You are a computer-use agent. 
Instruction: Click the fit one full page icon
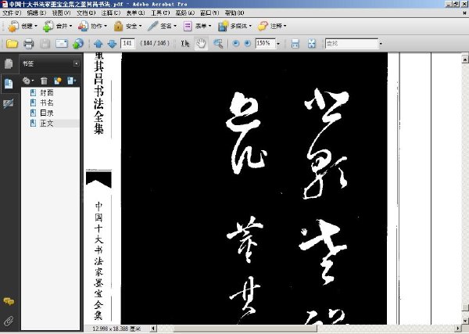(x=312, y=44)
